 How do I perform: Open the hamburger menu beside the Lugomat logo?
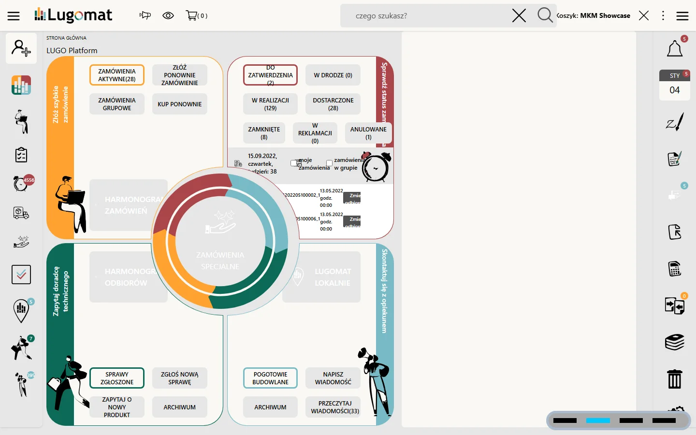[x=14, y=16]
